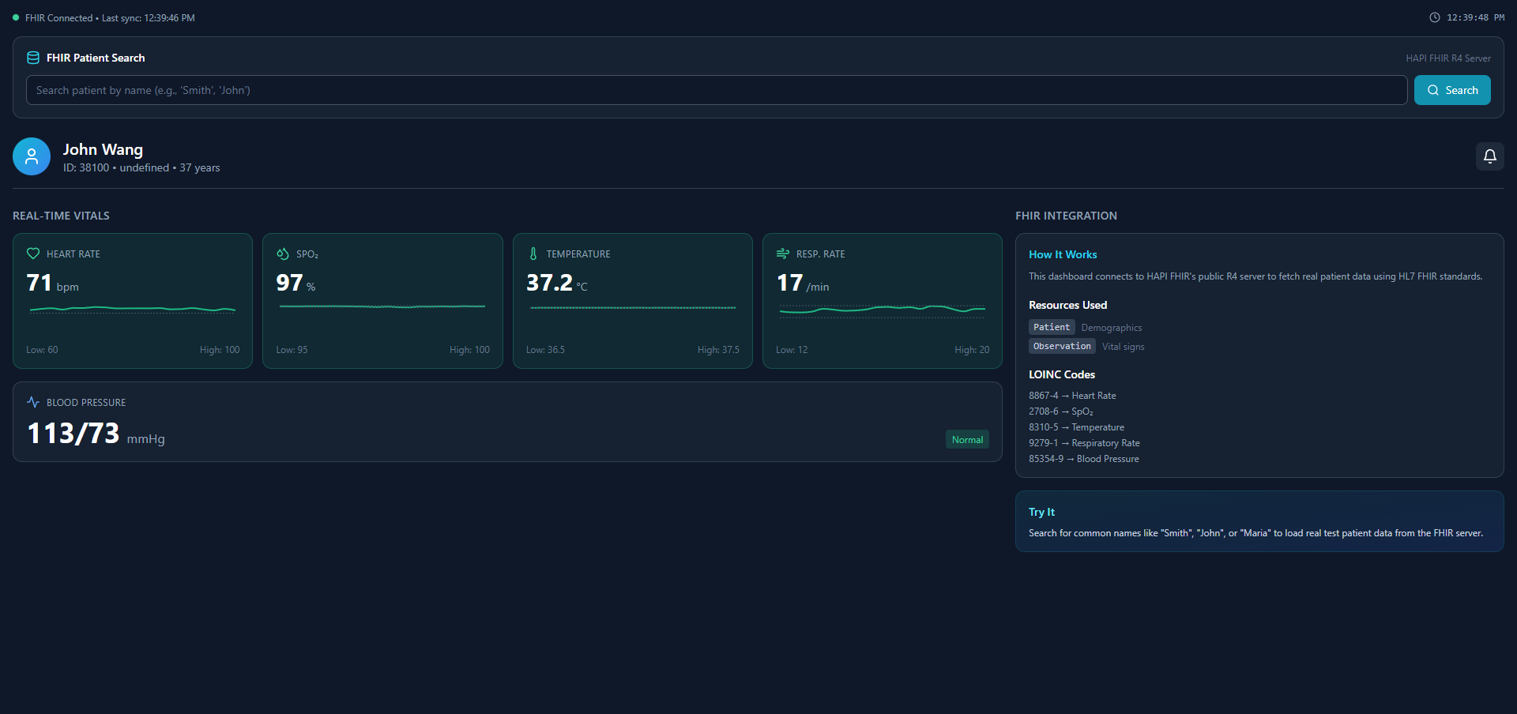Click LOINC code 85354-9 Blood Pressure
The height and width of the screenshot is (714, 1517).
pyautogui.click(x=1084, y=459)
